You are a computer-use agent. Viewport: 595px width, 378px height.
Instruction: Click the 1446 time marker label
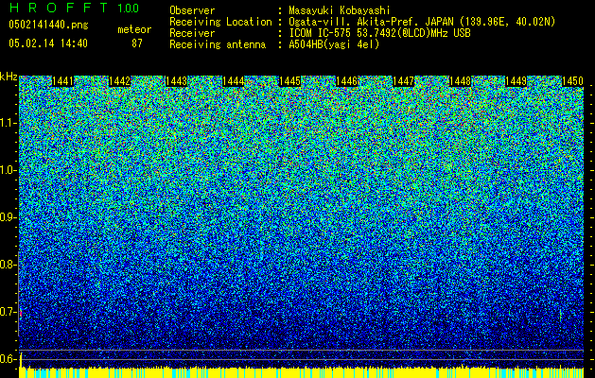(x=347, y=81)
